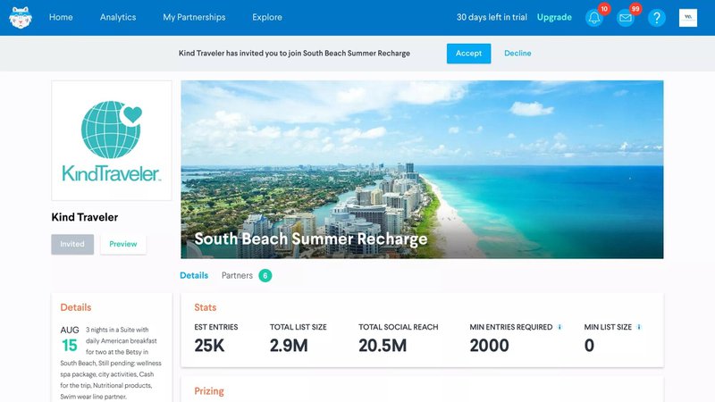Click the Invited status button

[x=72, y=244]
